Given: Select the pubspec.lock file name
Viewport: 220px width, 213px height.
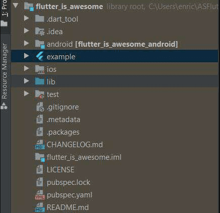Looking at the screenshot, I should pos(68,182).
